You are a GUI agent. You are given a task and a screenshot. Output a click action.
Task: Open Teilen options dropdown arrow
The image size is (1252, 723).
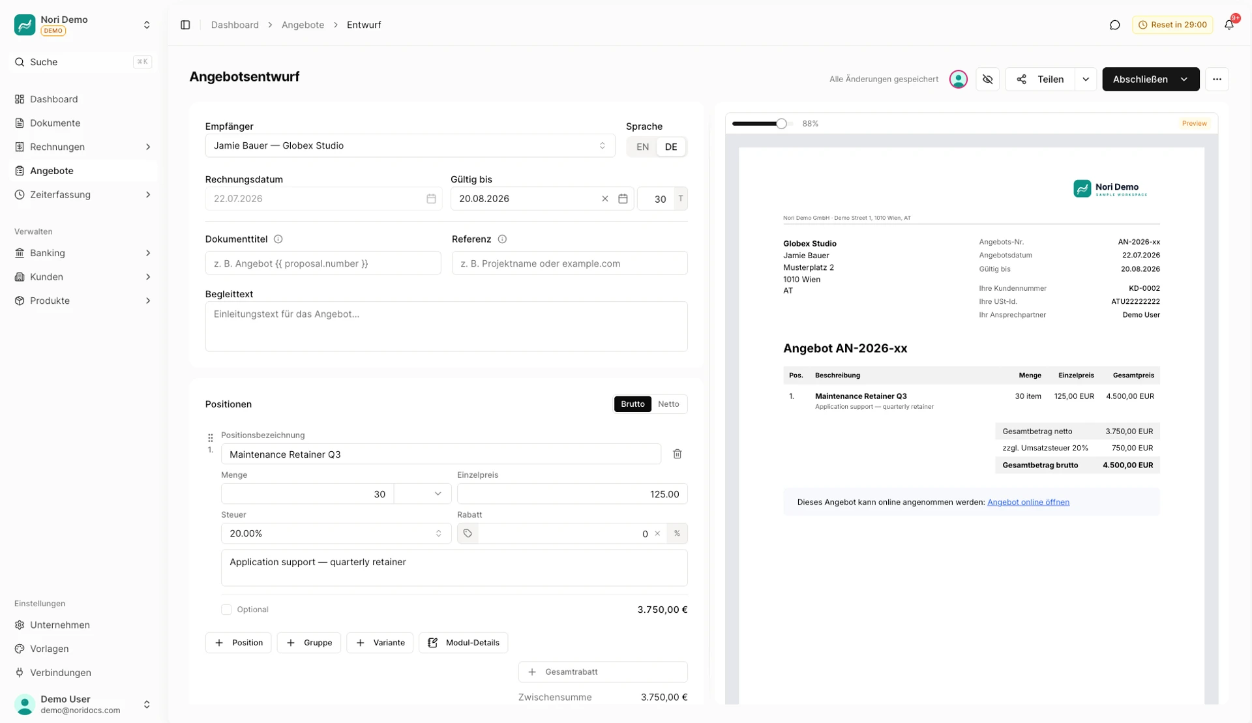(1085, 79)
